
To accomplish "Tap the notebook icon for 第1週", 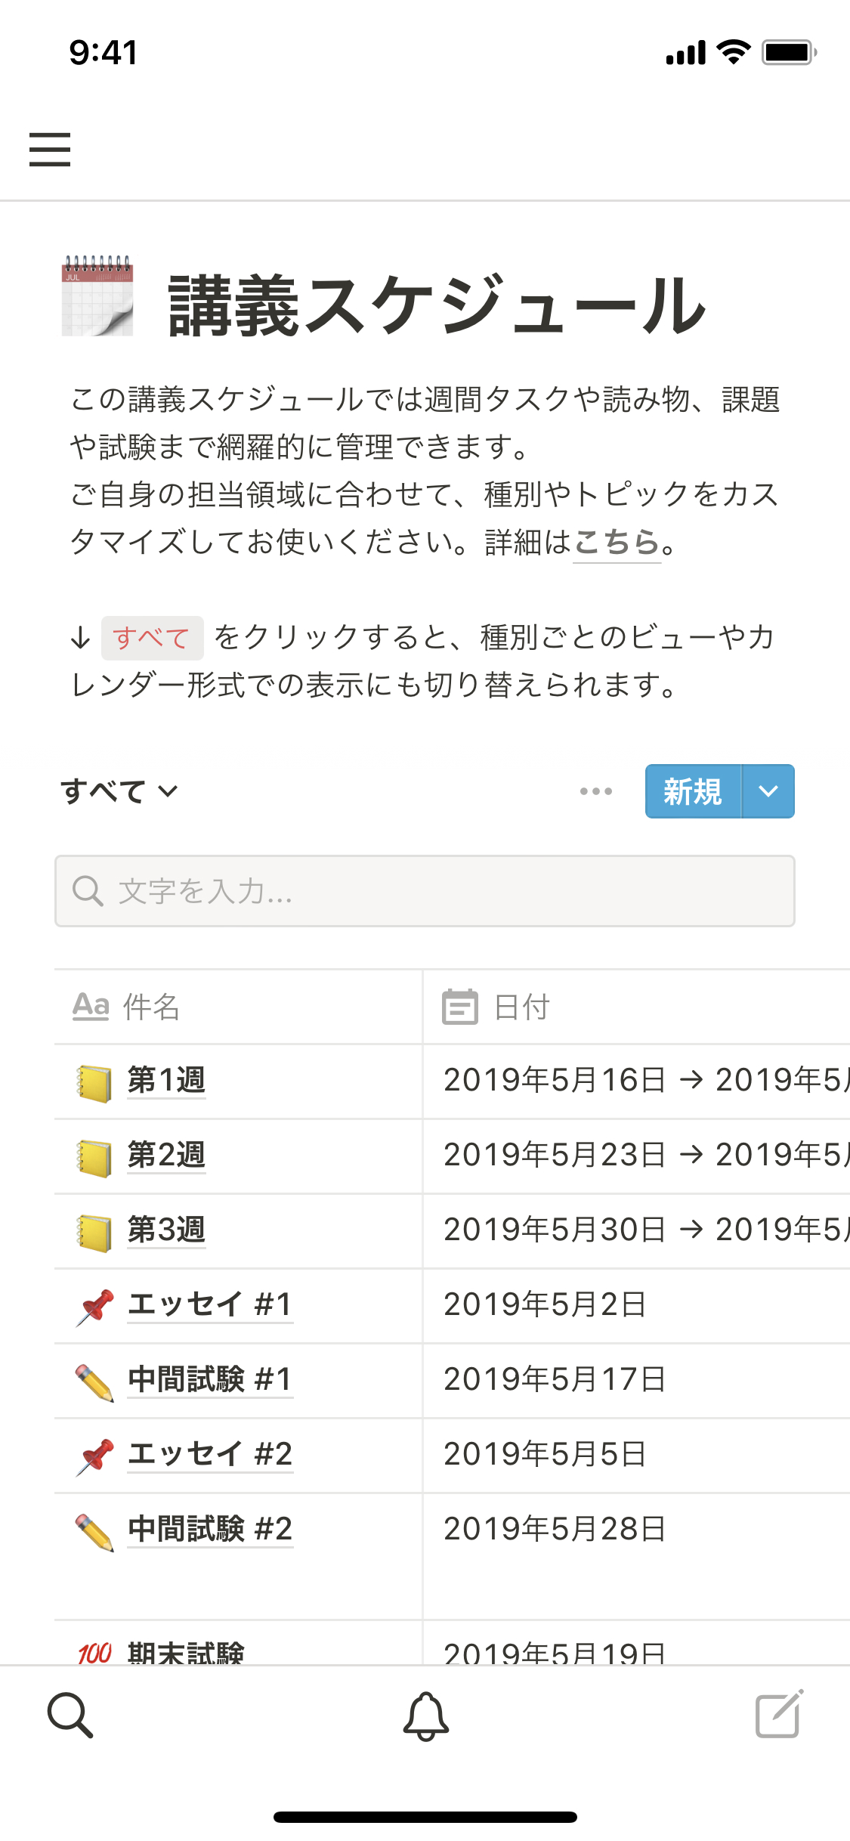I will [94, 1082].
